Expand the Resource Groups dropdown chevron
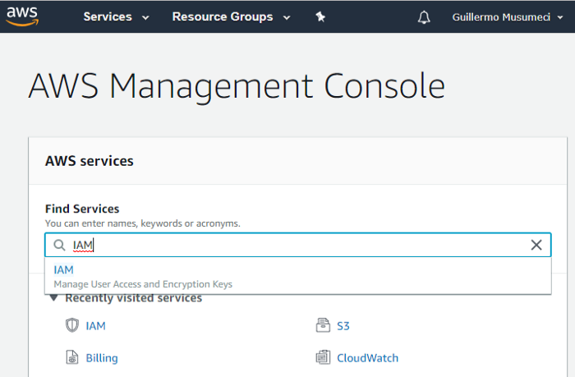The height and width of the screenshot is (377, 575). [x=287, y=17]
